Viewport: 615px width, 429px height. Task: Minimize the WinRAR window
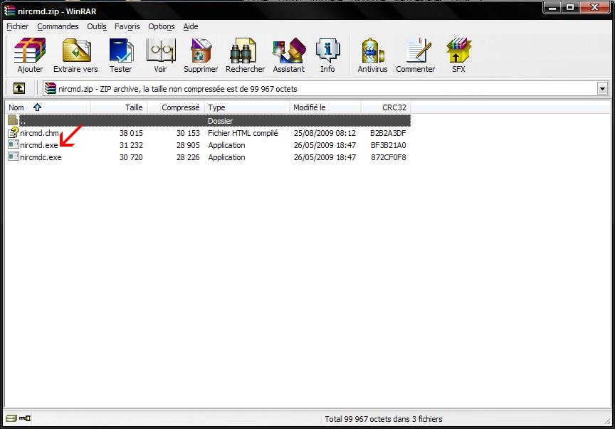pyautogui.click(x=552, y=7)
